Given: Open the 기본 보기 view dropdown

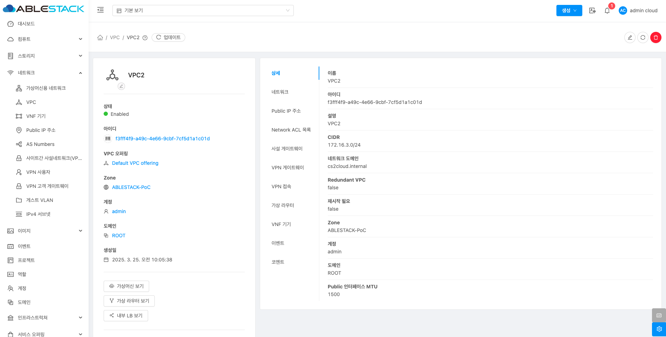Looking at the screenshot, I should pyautogui.click(x=203, y=10).
